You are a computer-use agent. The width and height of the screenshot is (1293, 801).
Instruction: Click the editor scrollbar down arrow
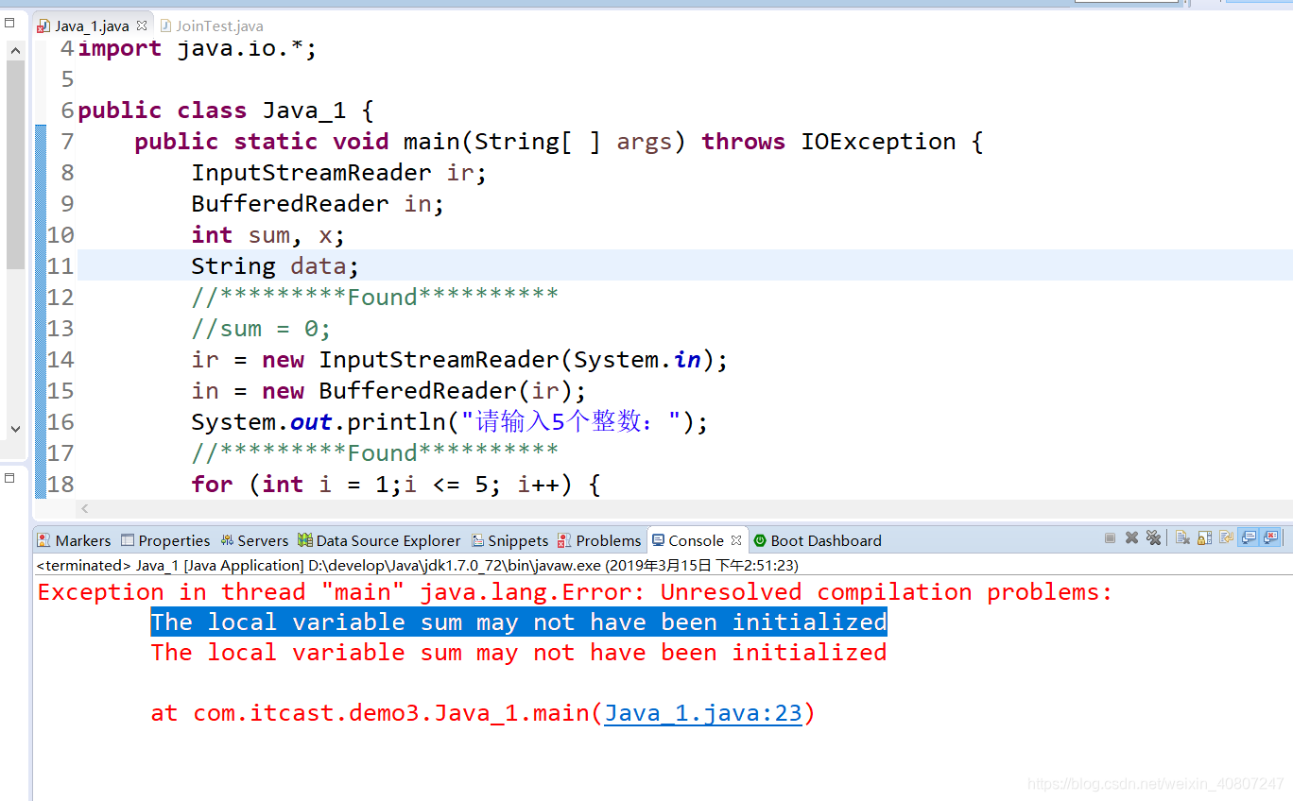(14, 428)
